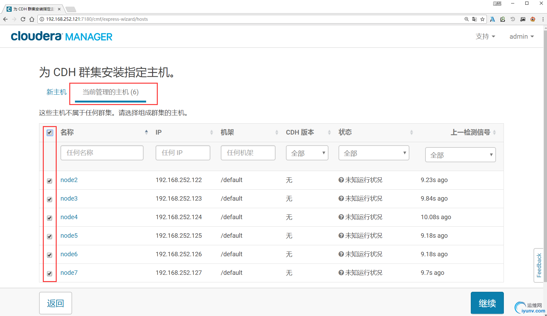Open the 状态 filter dropdown
The image size is (547, 316).
point(374,153)
